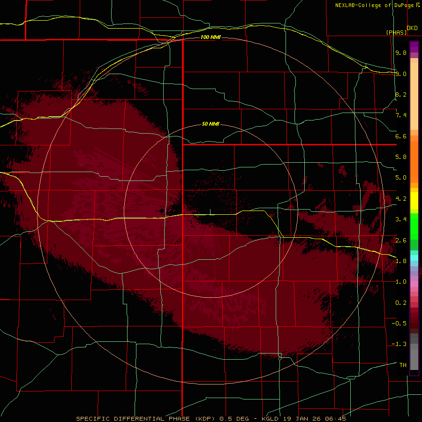Click the 50 NMI range ring label
This screenshot has width=422, height=422.
pyautogui.click(x=211, y=124)
